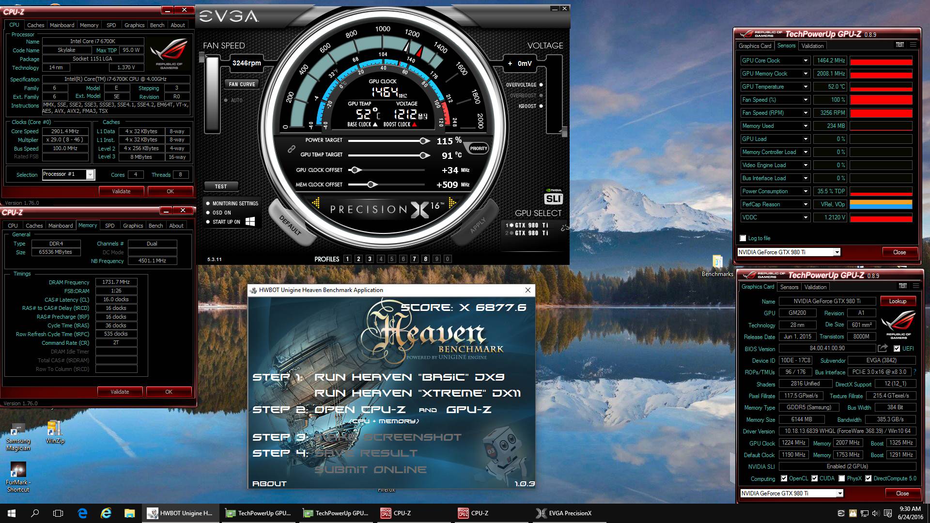Click the camera screenshot icon in GPU-Z Sensors window
930x523 pixels.
(x=899, y=45)
